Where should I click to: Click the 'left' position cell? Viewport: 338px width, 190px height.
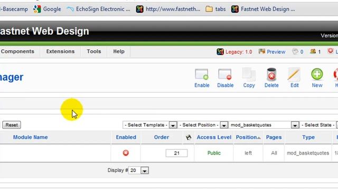coord(248,153)
